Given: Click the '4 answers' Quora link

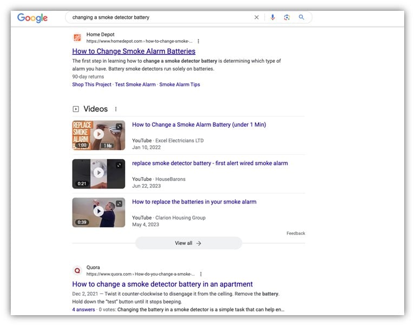Looking at the screenshot, I should click(83, 309).
